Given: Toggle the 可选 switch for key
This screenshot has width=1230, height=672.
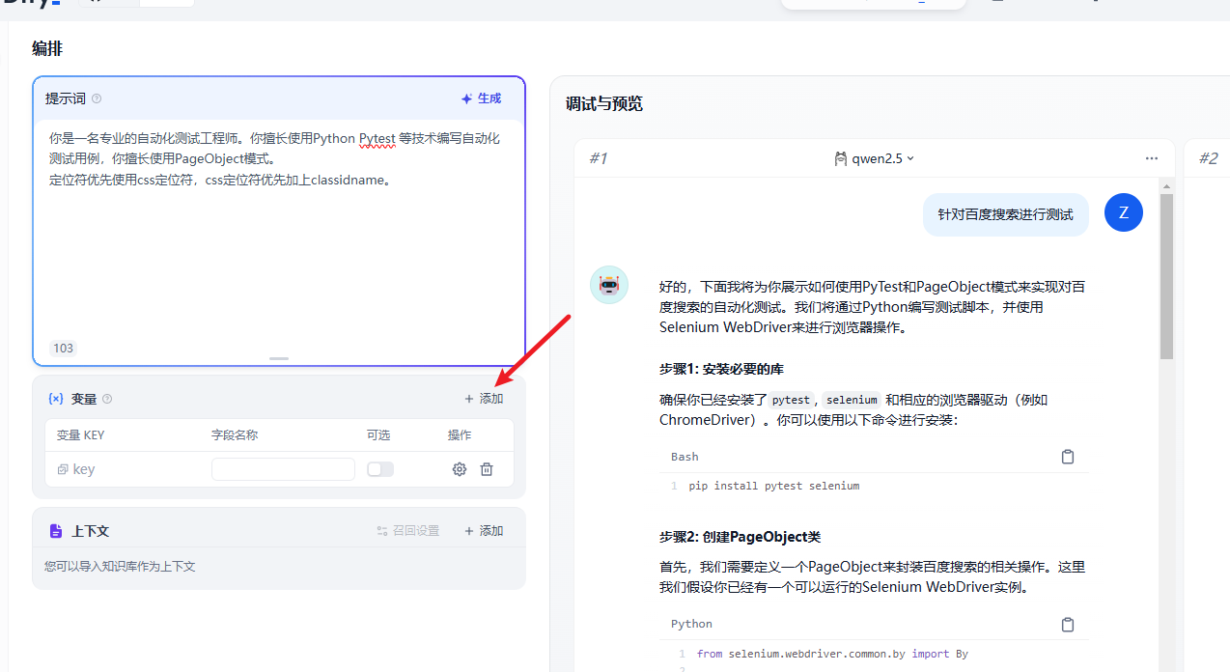Looking at the screenshot, I should click(380, 469).
